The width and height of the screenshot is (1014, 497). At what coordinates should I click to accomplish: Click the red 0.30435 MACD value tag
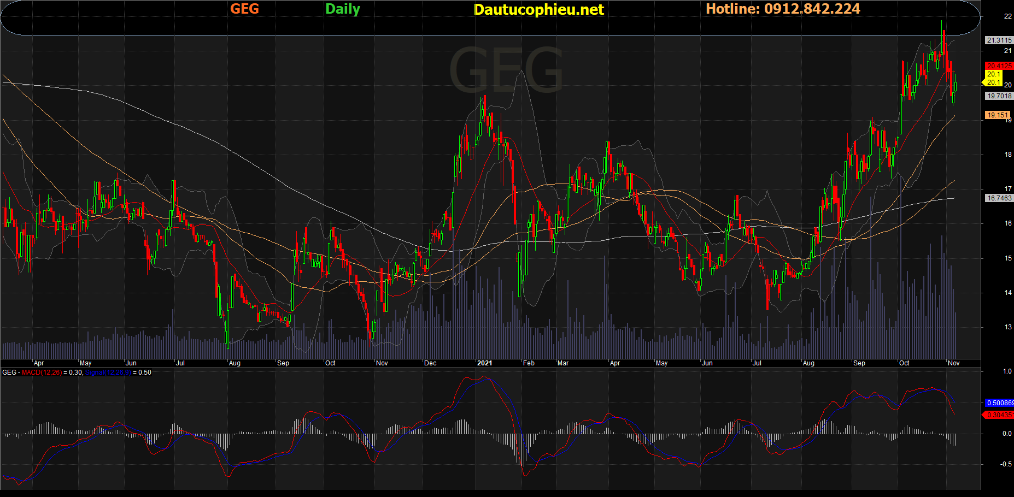coord(999,415)
